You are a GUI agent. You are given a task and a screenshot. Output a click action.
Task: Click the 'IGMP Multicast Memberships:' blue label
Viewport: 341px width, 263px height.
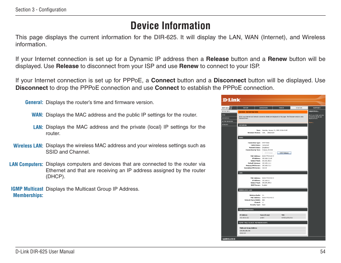point(27,192)
